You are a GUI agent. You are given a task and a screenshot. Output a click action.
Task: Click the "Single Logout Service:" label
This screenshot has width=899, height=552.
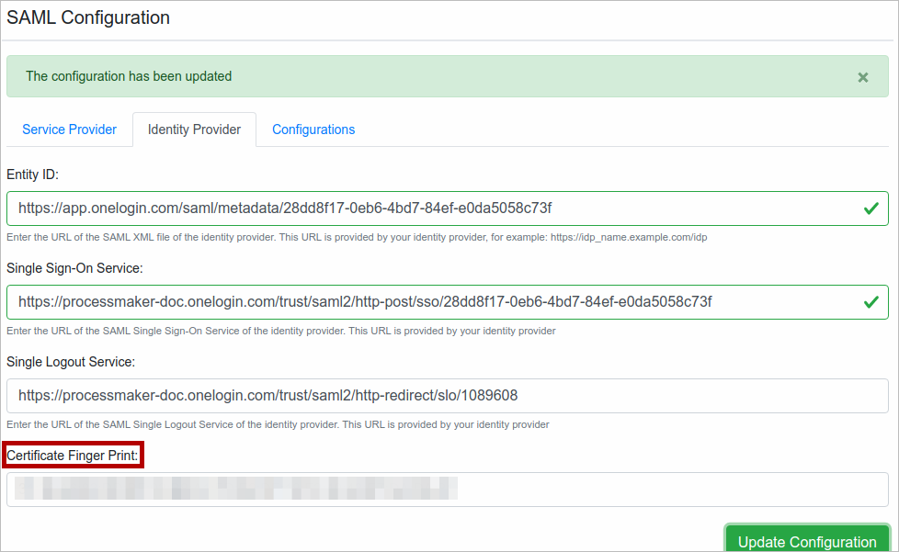[x=71, y=362]
